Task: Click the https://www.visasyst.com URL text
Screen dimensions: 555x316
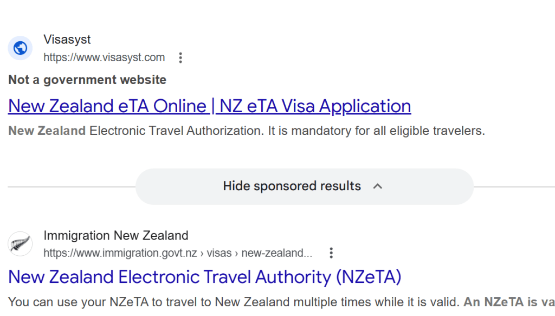Action: click(x=104, y=57)
